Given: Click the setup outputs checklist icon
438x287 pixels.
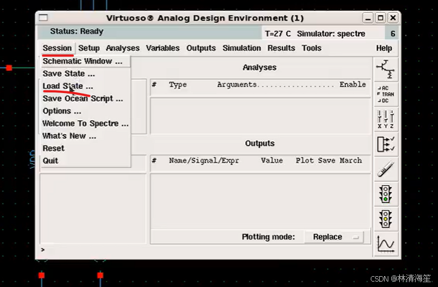Looking at the screenshot, I should pyautogui.click(x=385, y=144).
